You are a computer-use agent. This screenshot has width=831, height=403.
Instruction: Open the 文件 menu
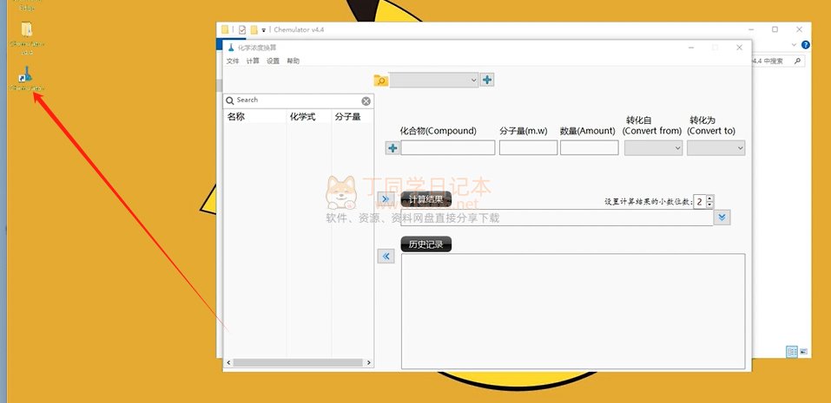coord(233,62)
